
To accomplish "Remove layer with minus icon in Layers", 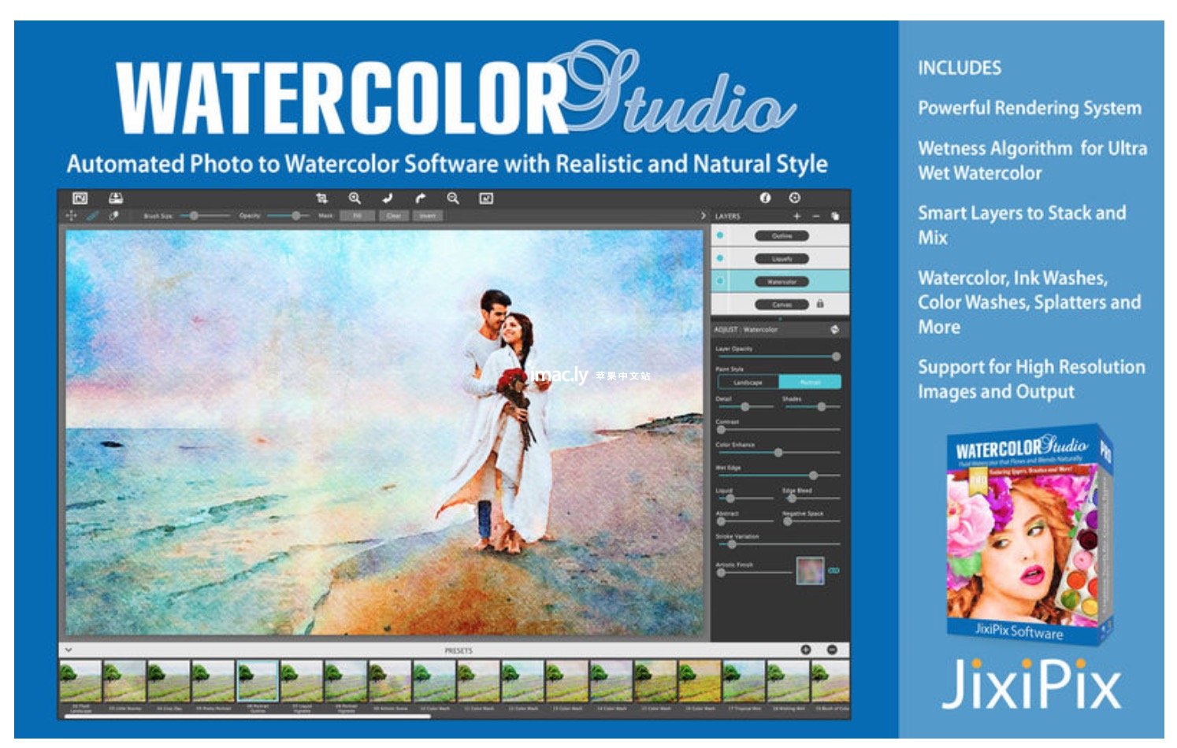I will pos(816,216).
